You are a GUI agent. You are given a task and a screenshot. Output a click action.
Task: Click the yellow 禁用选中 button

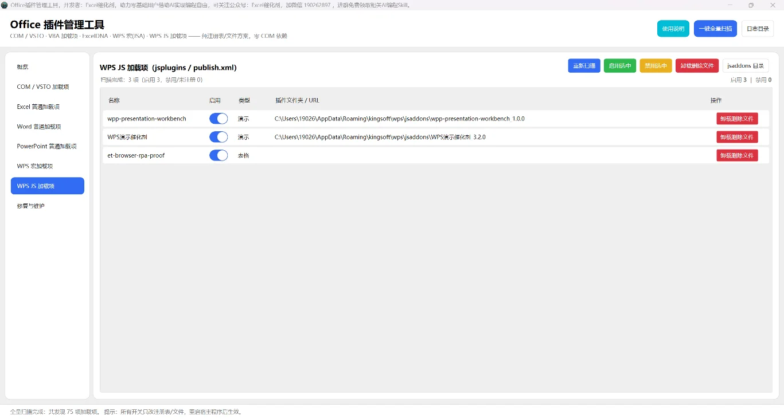[x=656, y=66]
